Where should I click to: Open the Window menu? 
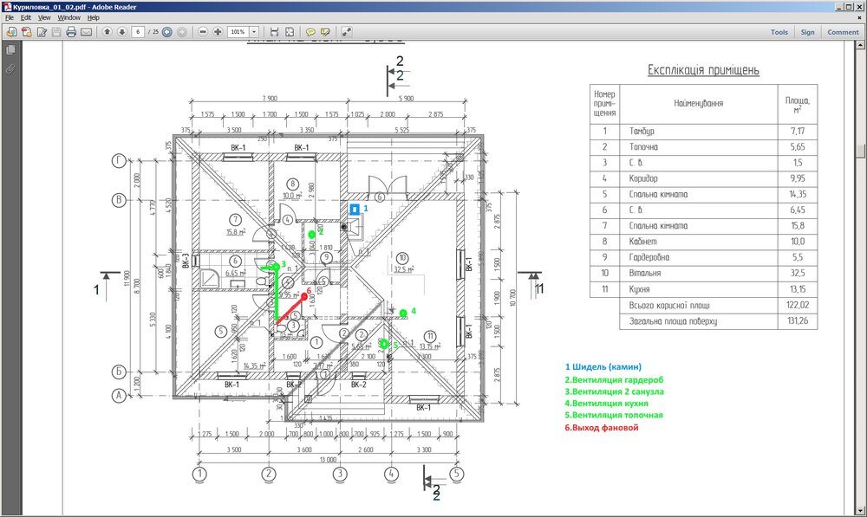[x=69, y=17]
